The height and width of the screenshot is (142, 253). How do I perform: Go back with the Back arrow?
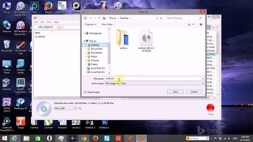[85, 18]
